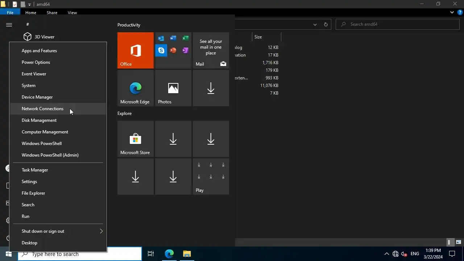Open Task View on the taskbar

pyautogui.click(x=151, y=254)
